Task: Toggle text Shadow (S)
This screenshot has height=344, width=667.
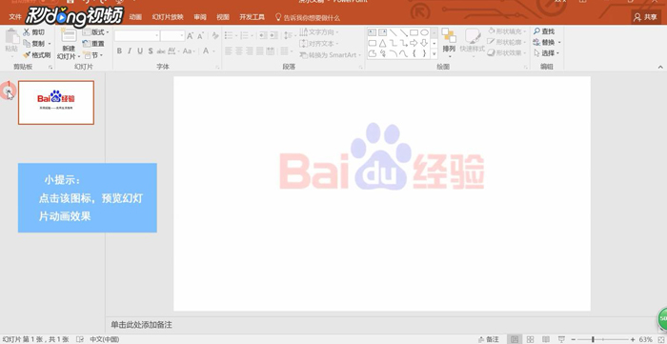Action: [151, 51]
